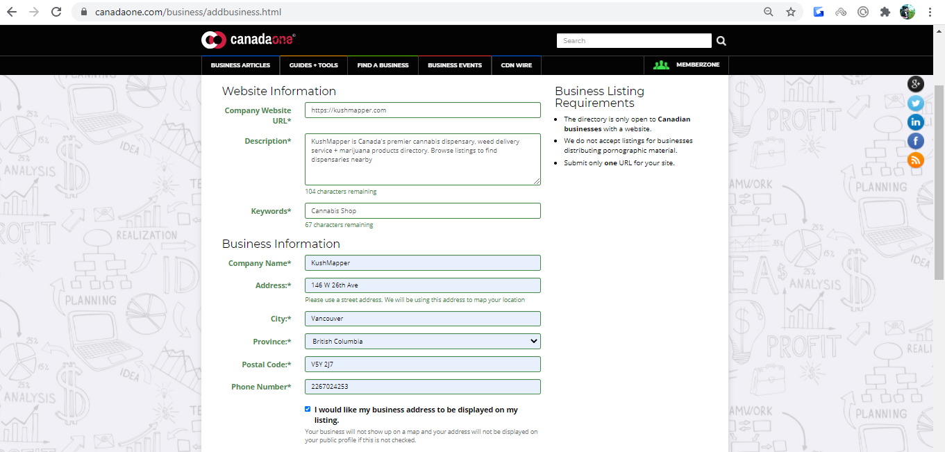
Task: Click the Postal Code field
Action: [423, 365]
